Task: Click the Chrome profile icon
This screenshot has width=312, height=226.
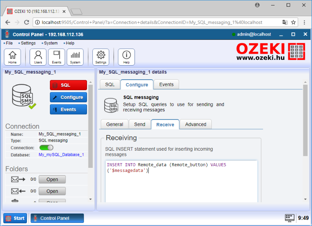Action: (257, 5)
